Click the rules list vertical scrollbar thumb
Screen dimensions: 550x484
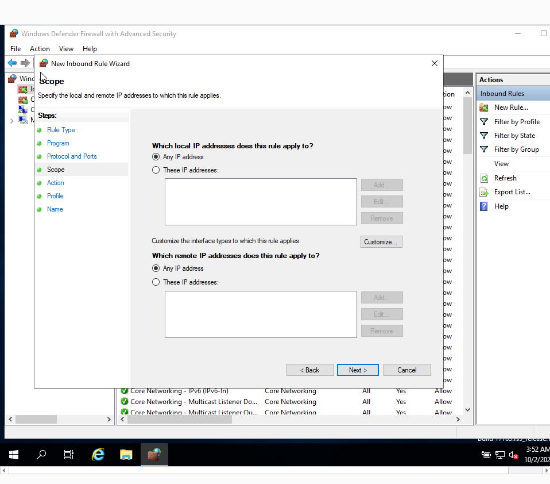click(x=467, y=126)
